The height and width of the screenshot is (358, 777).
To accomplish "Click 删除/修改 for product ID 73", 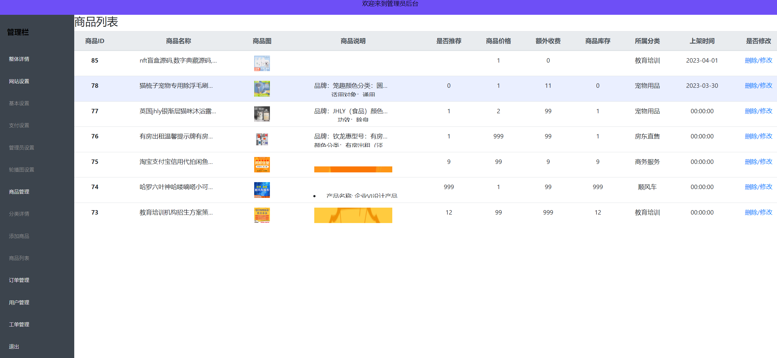I will click(758, 212).
